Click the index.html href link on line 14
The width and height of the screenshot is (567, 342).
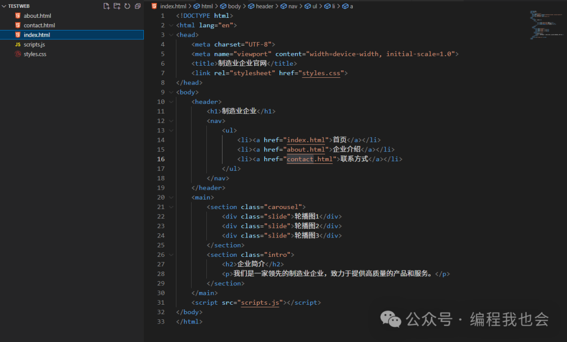[306, 140]
